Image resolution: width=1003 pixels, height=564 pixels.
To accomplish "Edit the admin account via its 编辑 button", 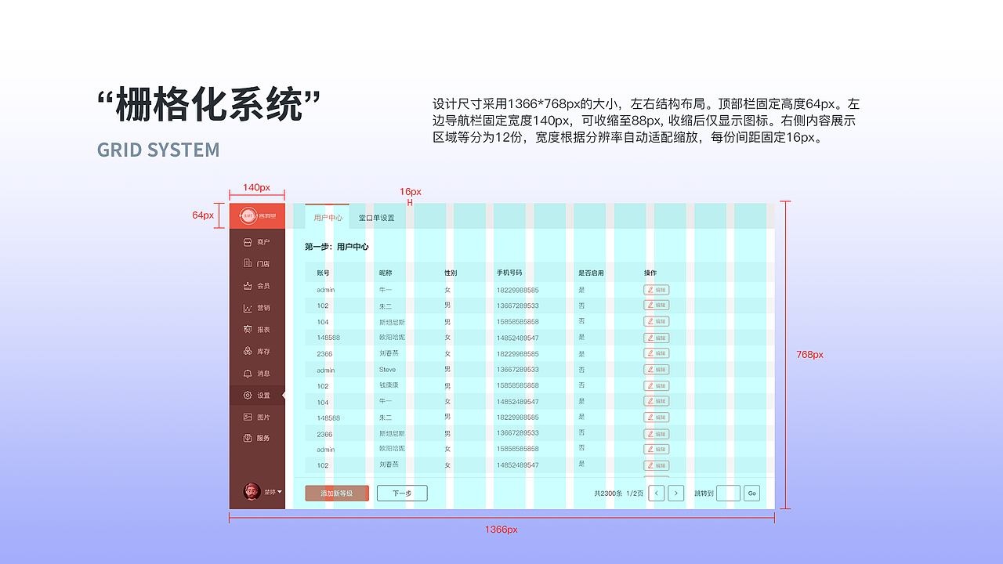I will click(x=655, y=289).
